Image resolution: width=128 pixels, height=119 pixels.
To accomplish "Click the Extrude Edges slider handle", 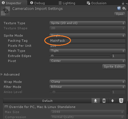I will (x=52, y=56).
